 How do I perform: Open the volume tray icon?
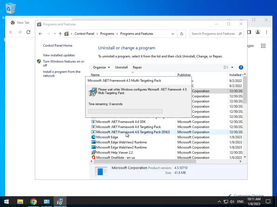(x=232, y=202)
